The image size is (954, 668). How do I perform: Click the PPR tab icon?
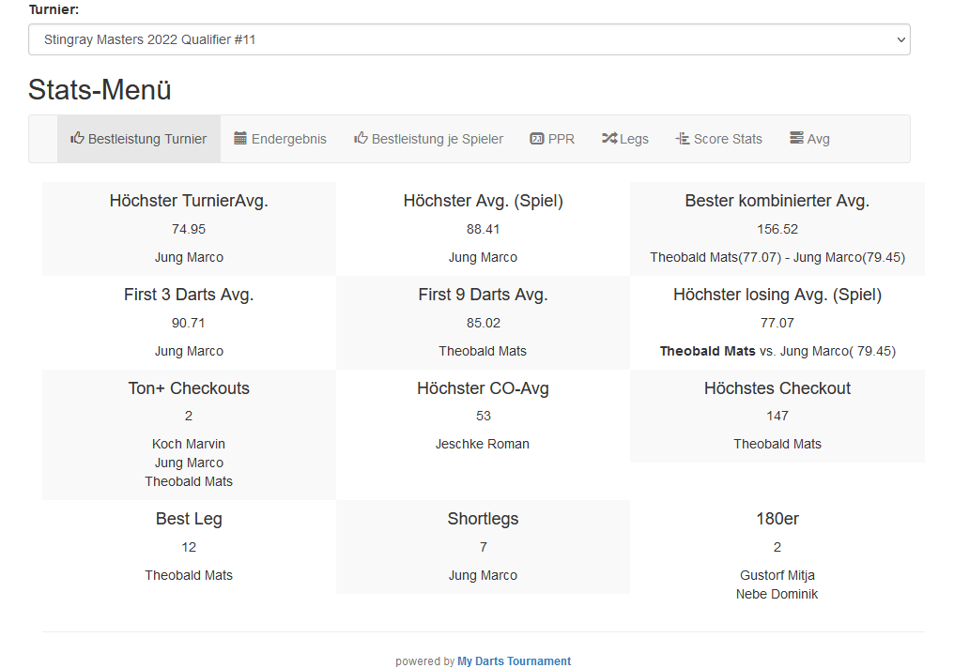[537, 139]
